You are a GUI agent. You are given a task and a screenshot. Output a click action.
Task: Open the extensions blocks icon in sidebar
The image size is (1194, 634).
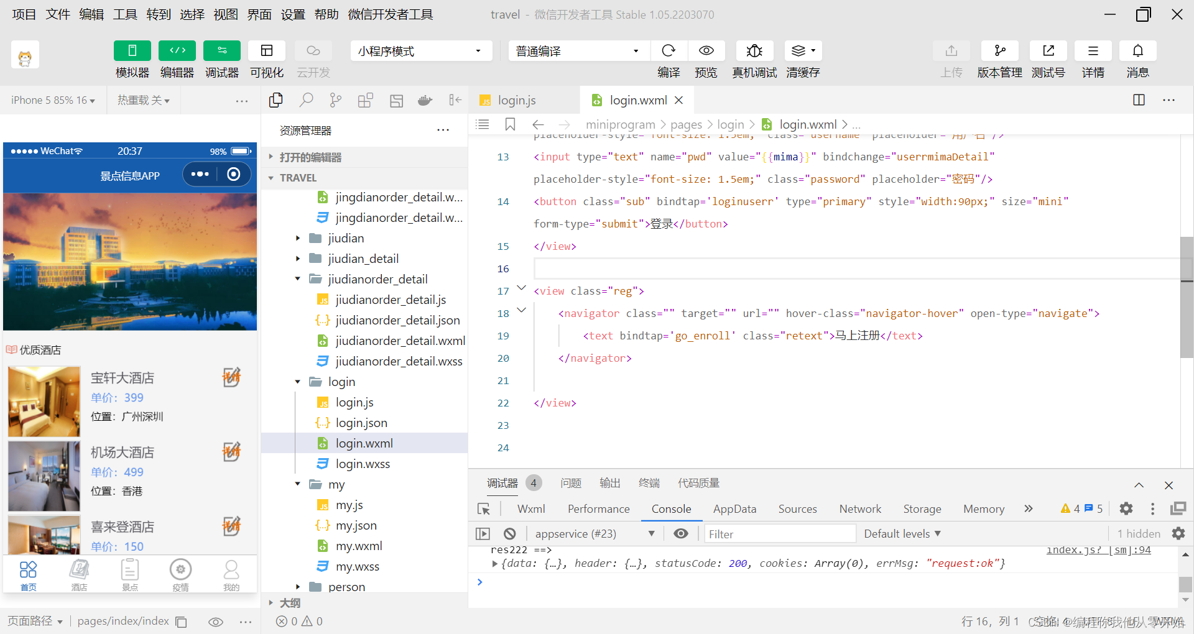(x=366, y=100)
